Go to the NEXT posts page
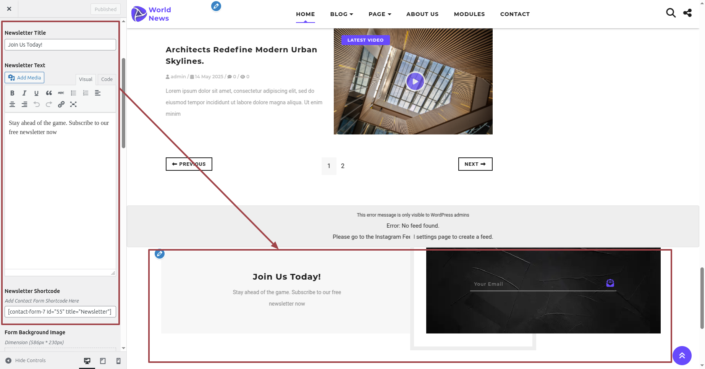This screenshot has width=705, height=369. (475, 164)
